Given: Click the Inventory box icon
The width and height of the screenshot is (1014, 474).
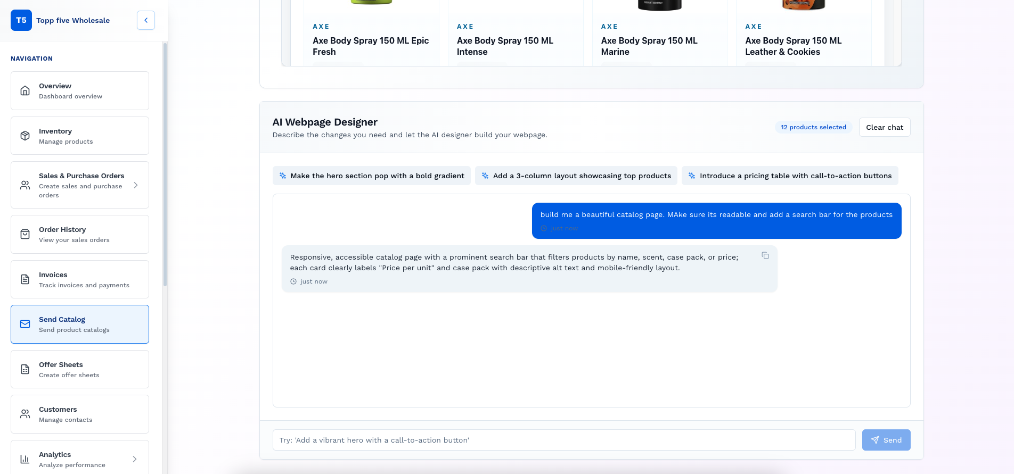Looking at the screenshot, I should pyautogui.click(x=25, y=136).
